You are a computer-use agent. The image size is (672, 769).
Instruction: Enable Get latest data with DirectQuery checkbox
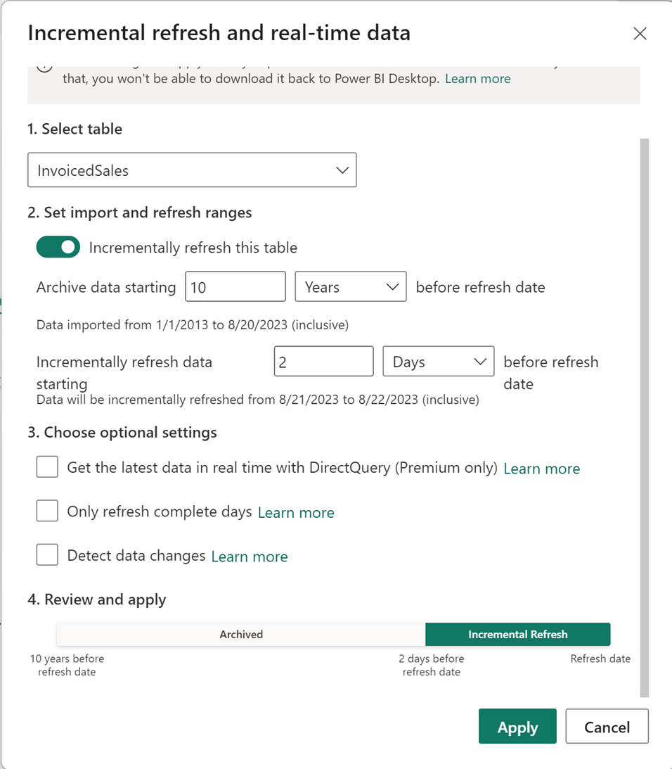pyautogui.click(x=47, y=467)
